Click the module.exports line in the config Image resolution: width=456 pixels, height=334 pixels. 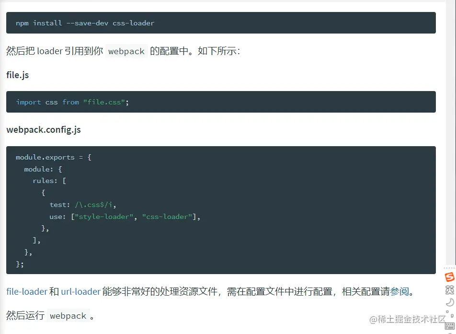click(53, 157)
